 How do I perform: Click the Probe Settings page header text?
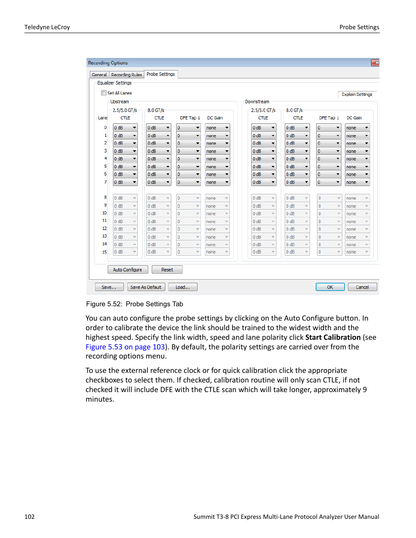(359, 27)
